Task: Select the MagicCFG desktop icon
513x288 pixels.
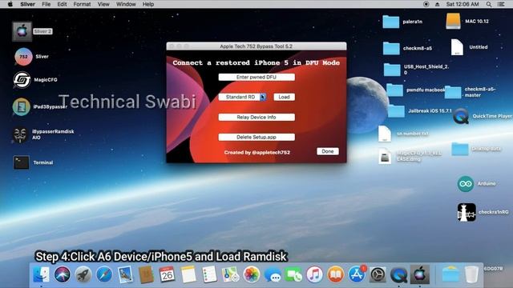Action: [22, 80]
